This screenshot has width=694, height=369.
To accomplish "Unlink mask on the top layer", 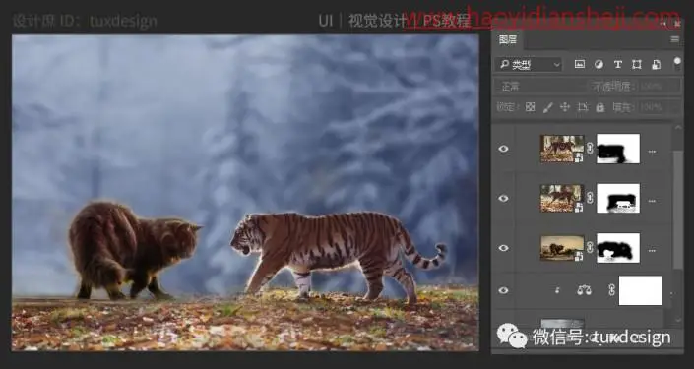I will coord(590,149).
